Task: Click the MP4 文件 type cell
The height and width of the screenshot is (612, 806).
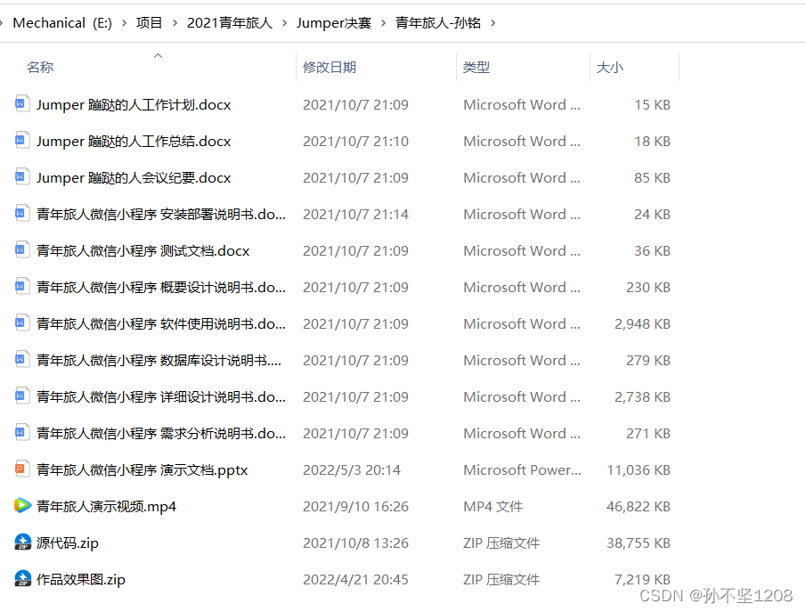Action: [x=493, y=507]
